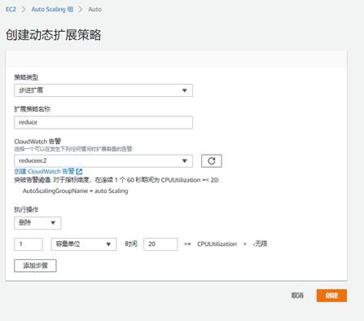Edit the threshold field showing 20
This screenshot has height=321, width=364.
tap(160, 244)
